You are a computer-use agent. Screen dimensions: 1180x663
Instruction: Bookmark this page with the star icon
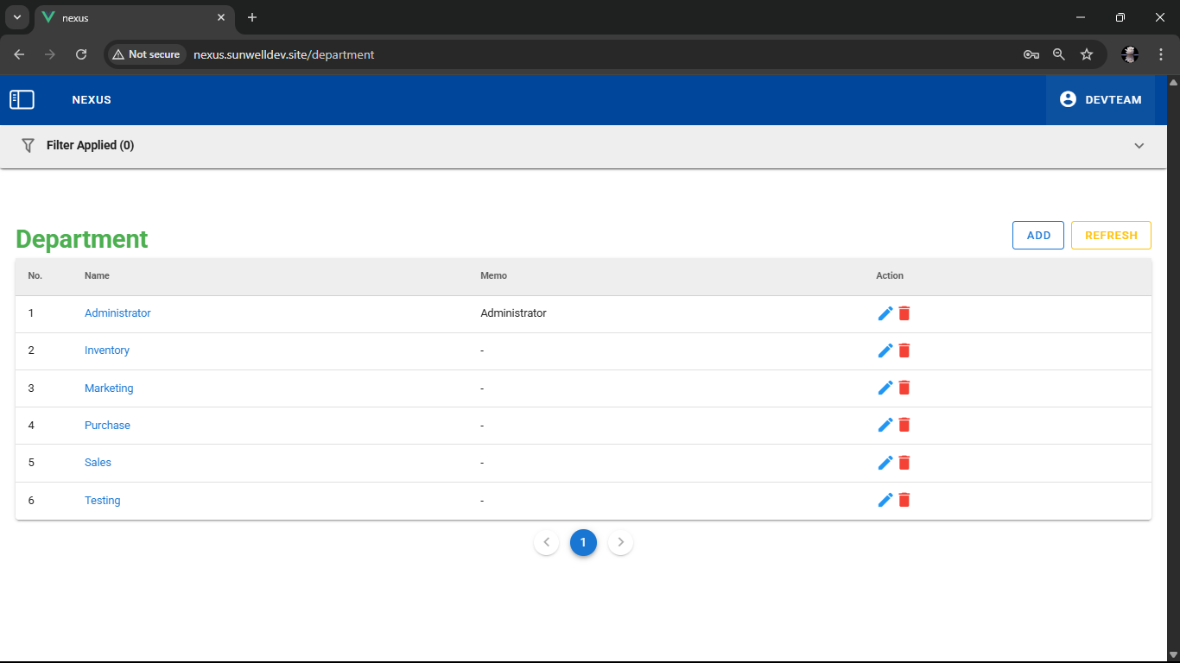[1087, 54]
